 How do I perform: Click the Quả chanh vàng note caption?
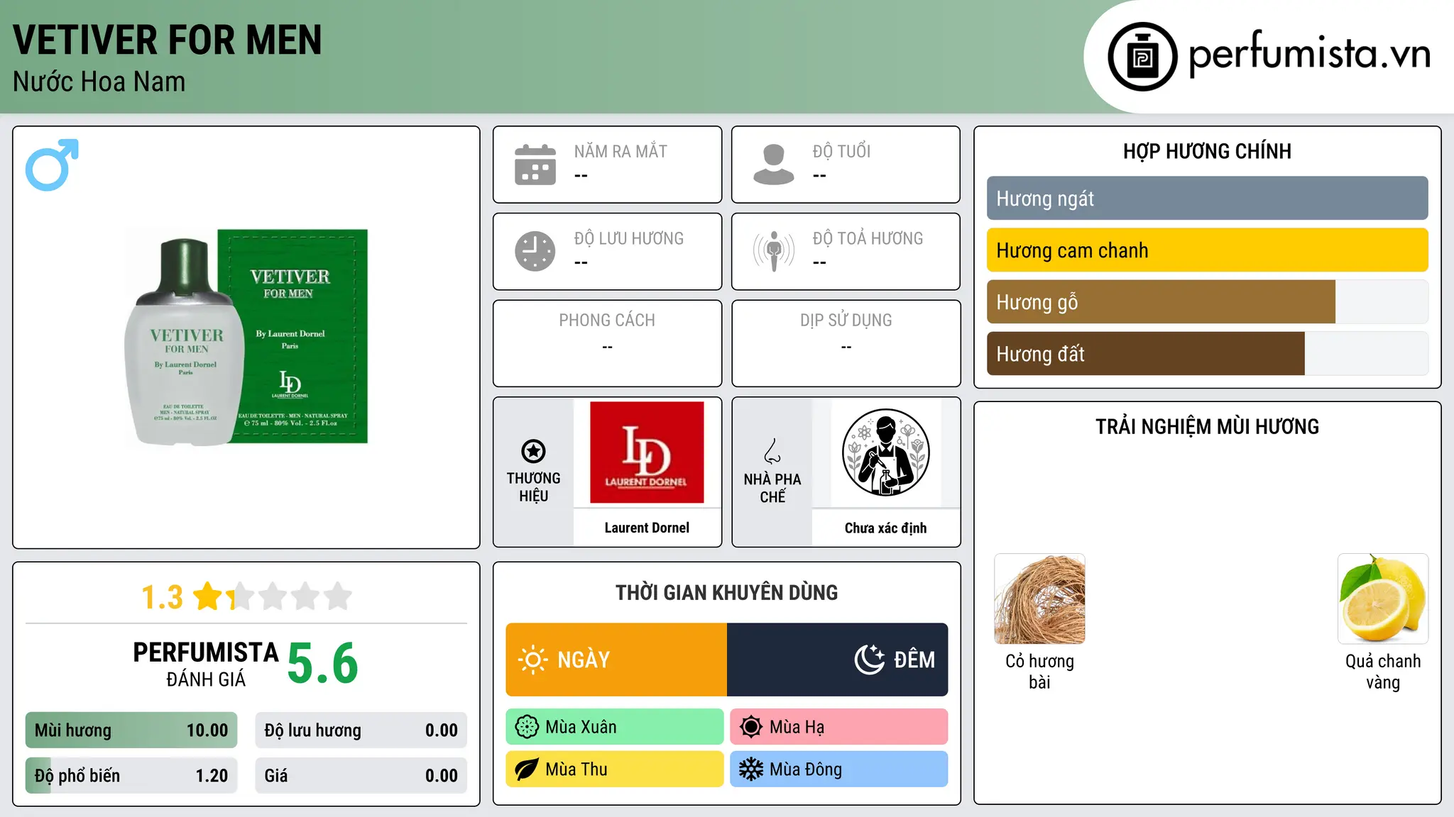[1383, 672]
